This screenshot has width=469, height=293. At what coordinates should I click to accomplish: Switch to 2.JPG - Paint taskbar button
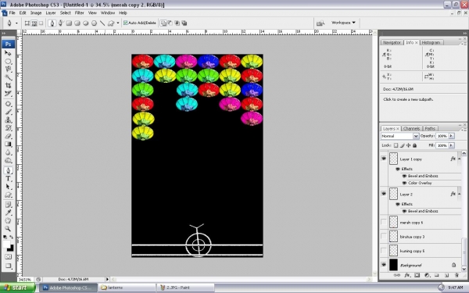(185, 288)
